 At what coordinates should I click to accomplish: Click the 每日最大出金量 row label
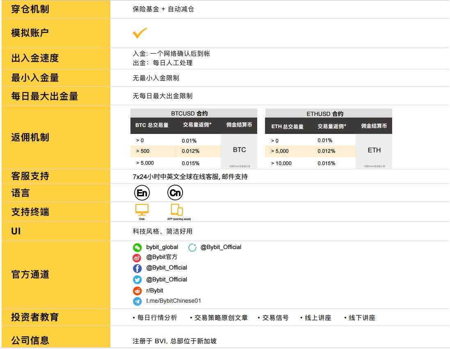pyautogui.click(x=44, y=96)
